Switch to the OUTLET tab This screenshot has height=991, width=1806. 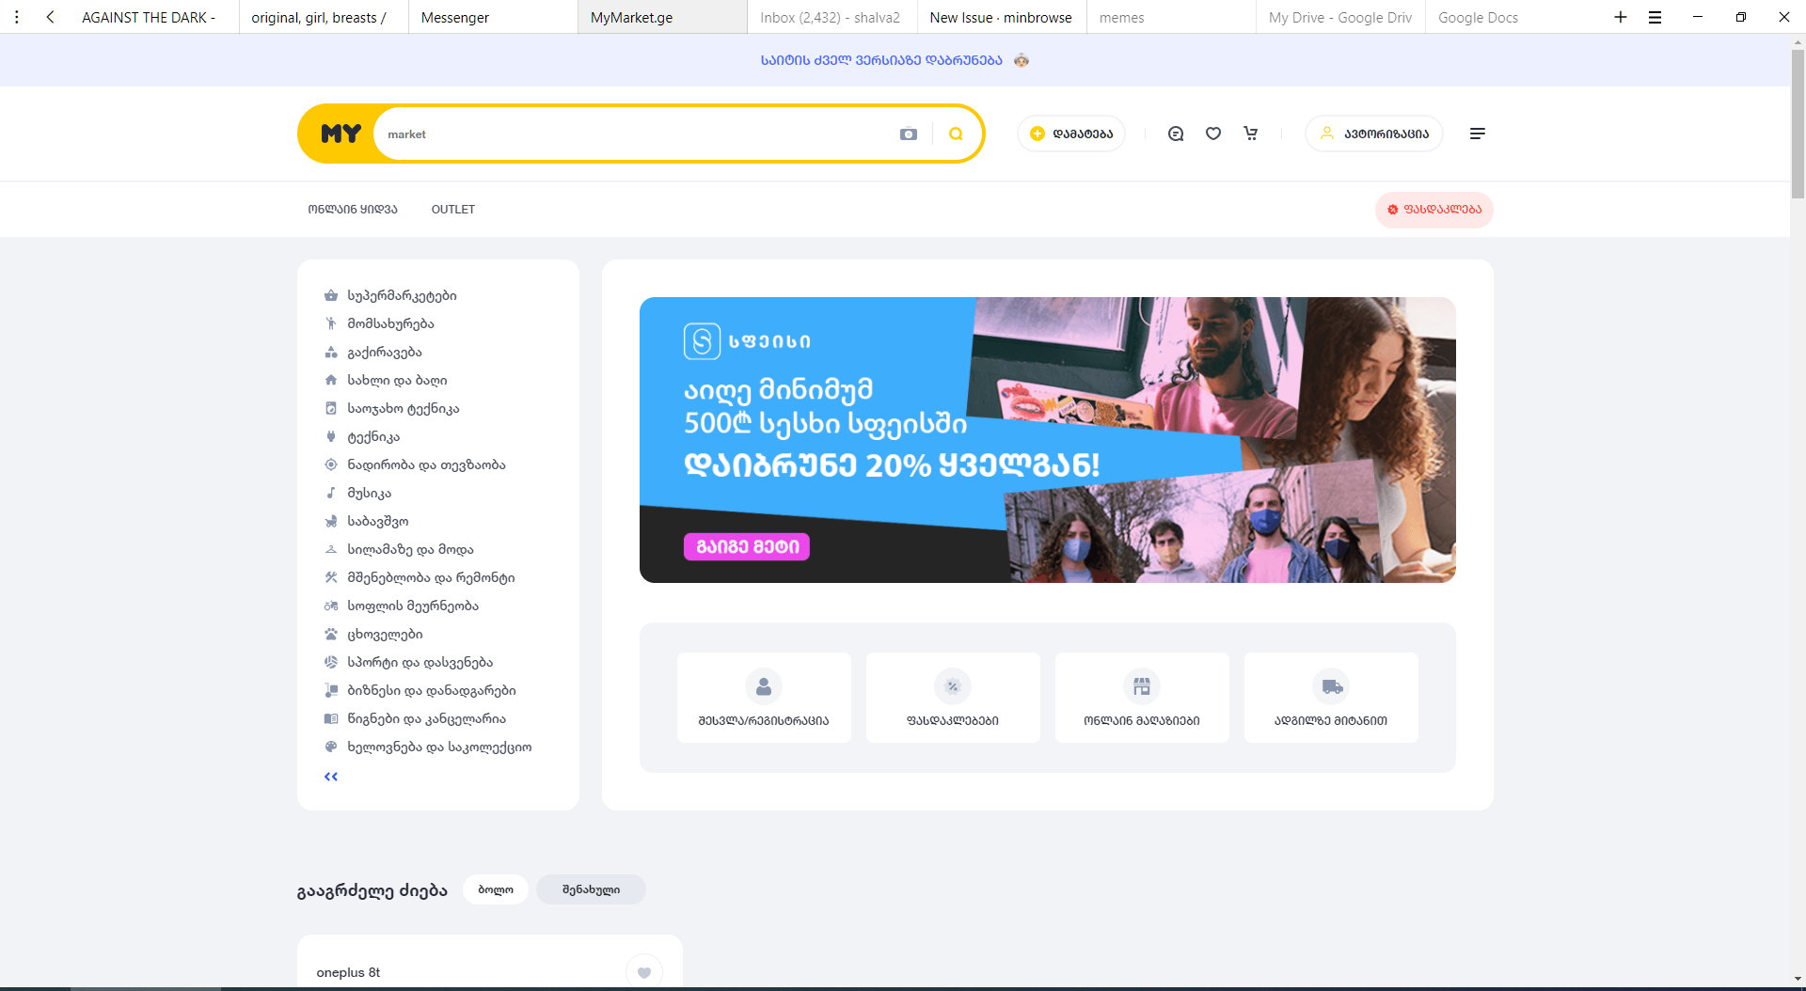pos(452,209)
